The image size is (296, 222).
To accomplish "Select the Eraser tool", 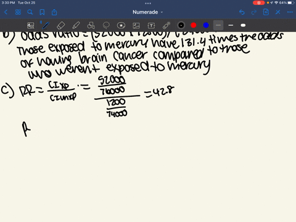I will (60, 25).
